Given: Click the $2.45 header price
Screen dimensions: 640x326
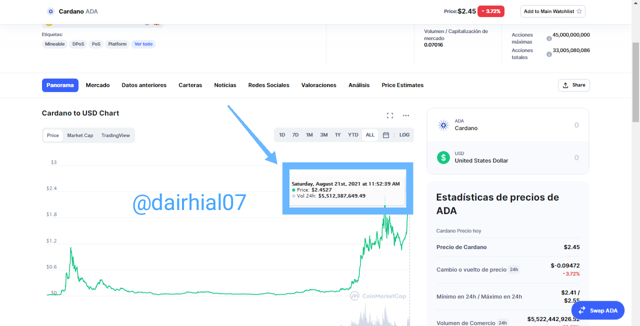Looking at the screenshot, I should pyautogui.click(x=466, y=11).
